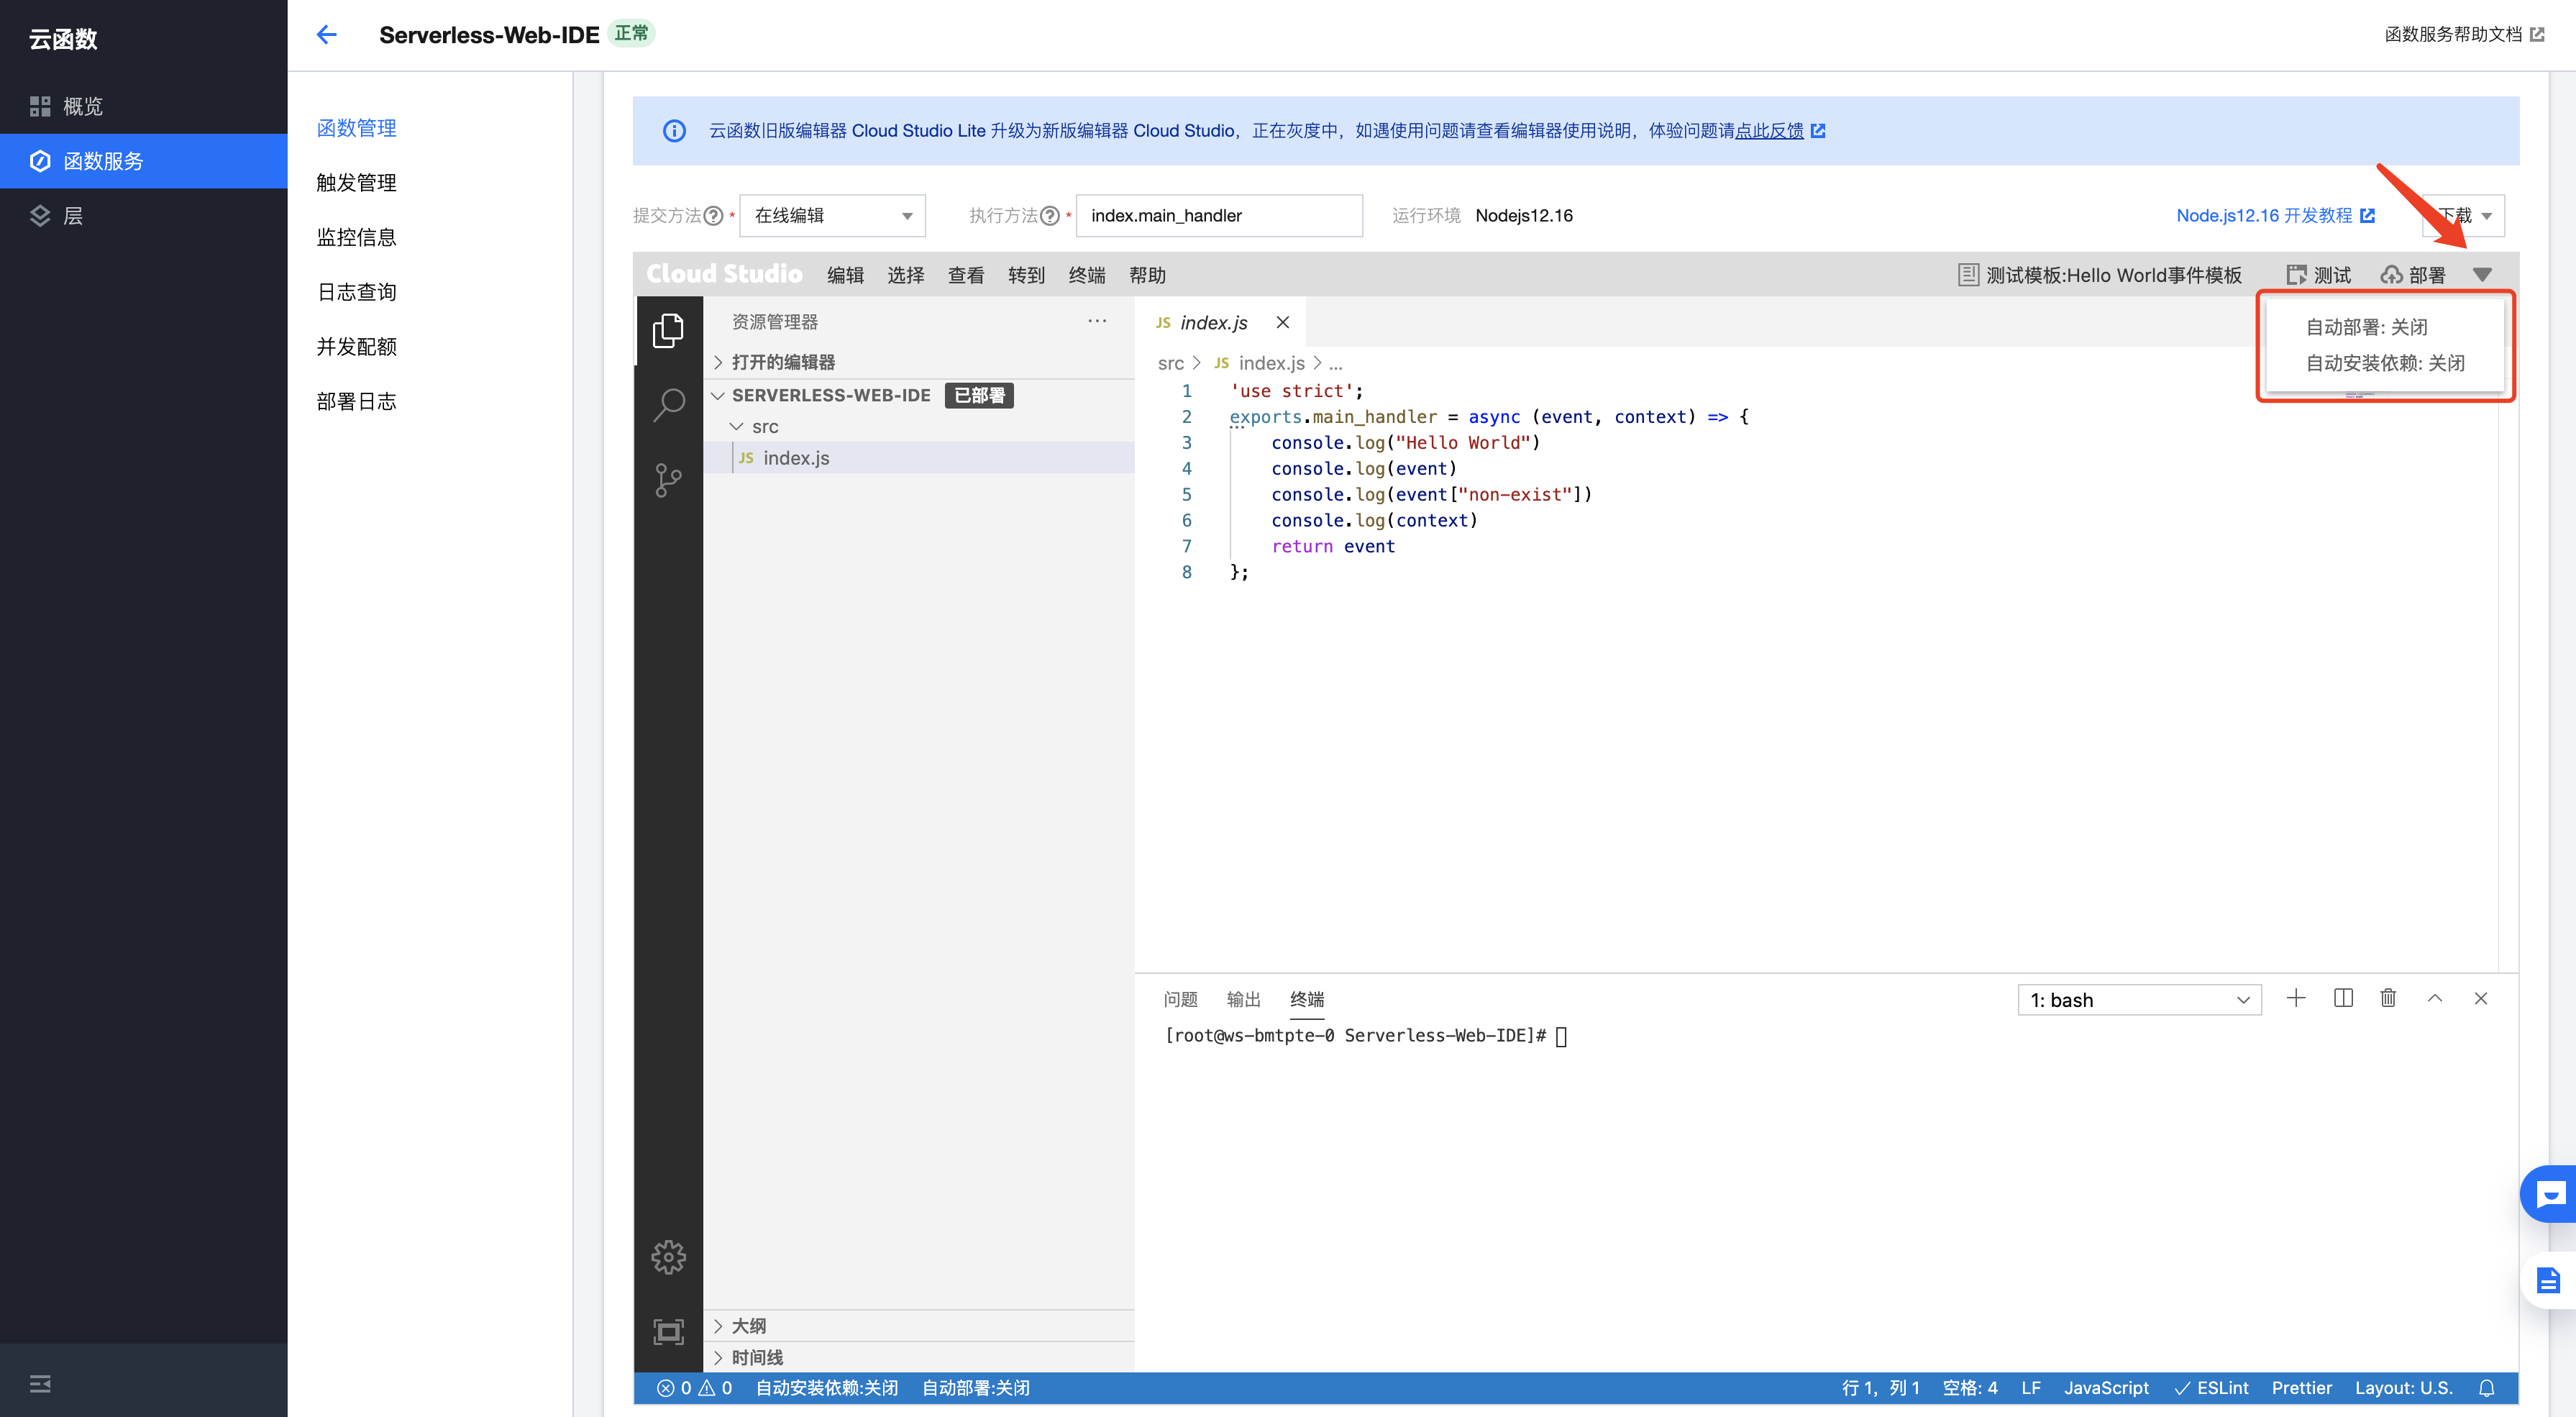Toggle auto deploy status in the status bar

click(x=975, y=1388)
